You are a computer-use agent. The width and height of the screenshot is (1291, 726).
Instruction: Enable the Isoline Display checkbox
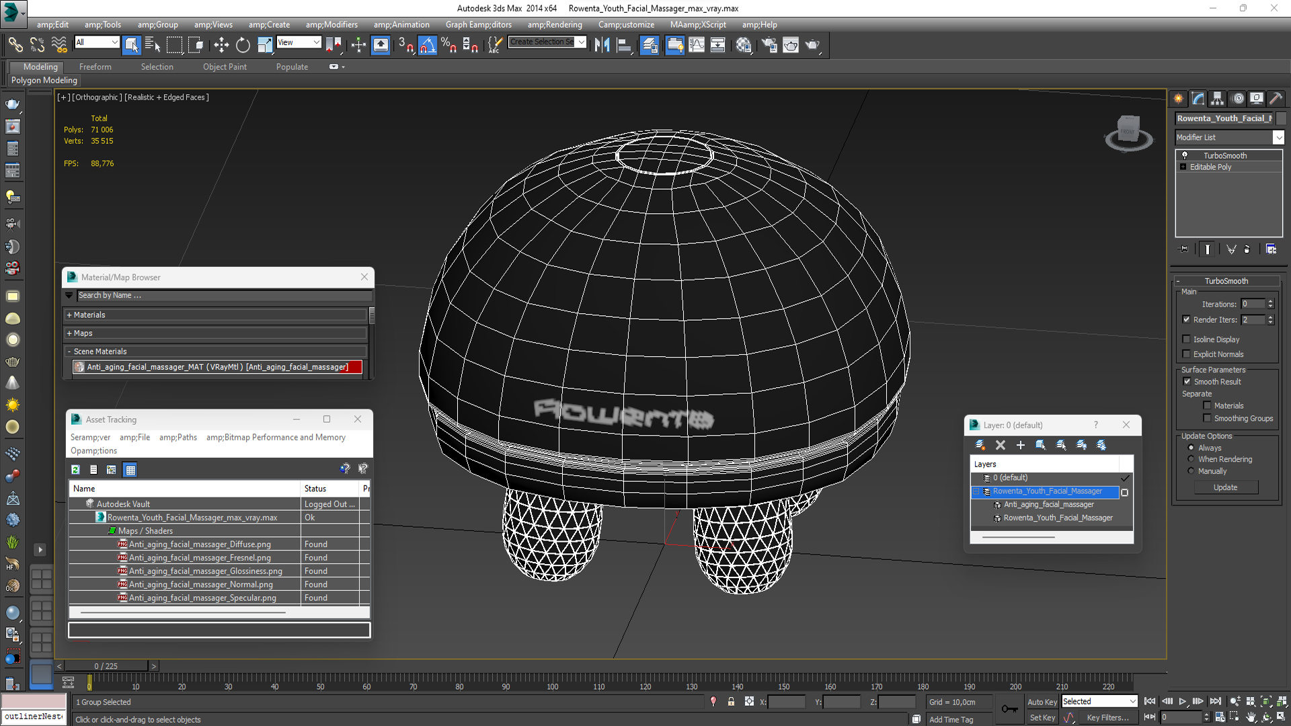point(1187,339)
